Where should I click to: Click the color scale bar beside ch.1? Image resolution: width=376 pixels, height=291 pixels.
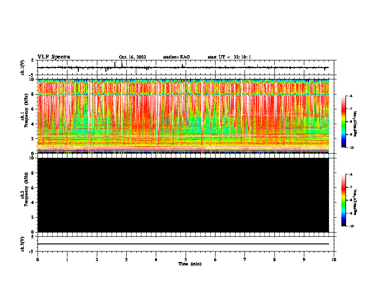click(x=344, y=122)
